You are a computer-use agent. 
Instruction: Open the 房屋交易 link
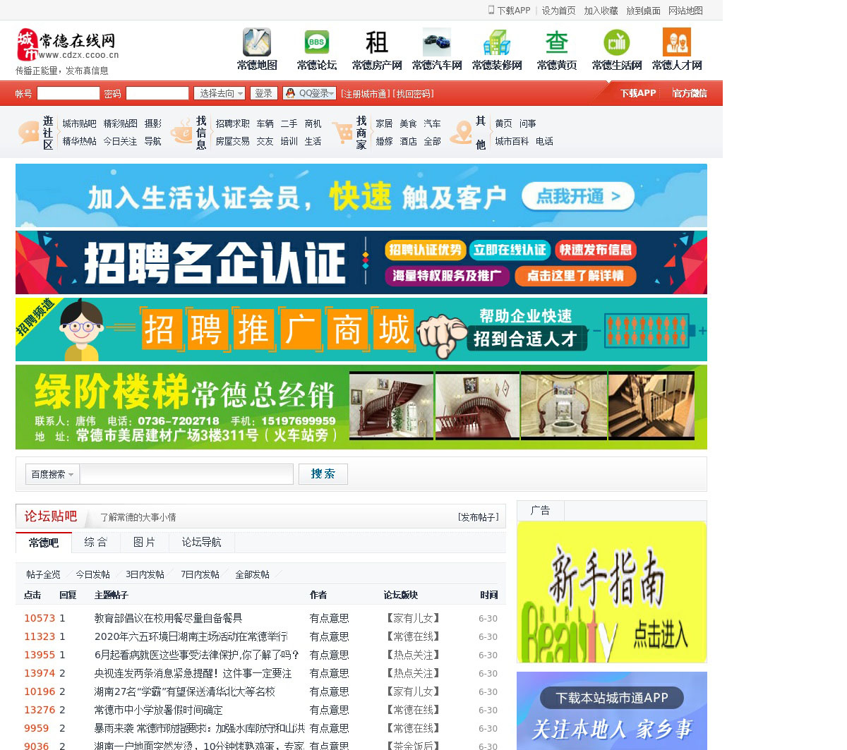[232, 141]
